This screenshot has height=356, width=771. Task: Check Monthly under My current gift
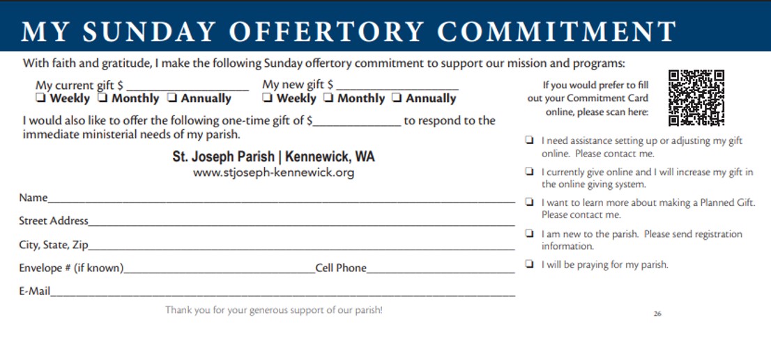[x=103, y=99]
